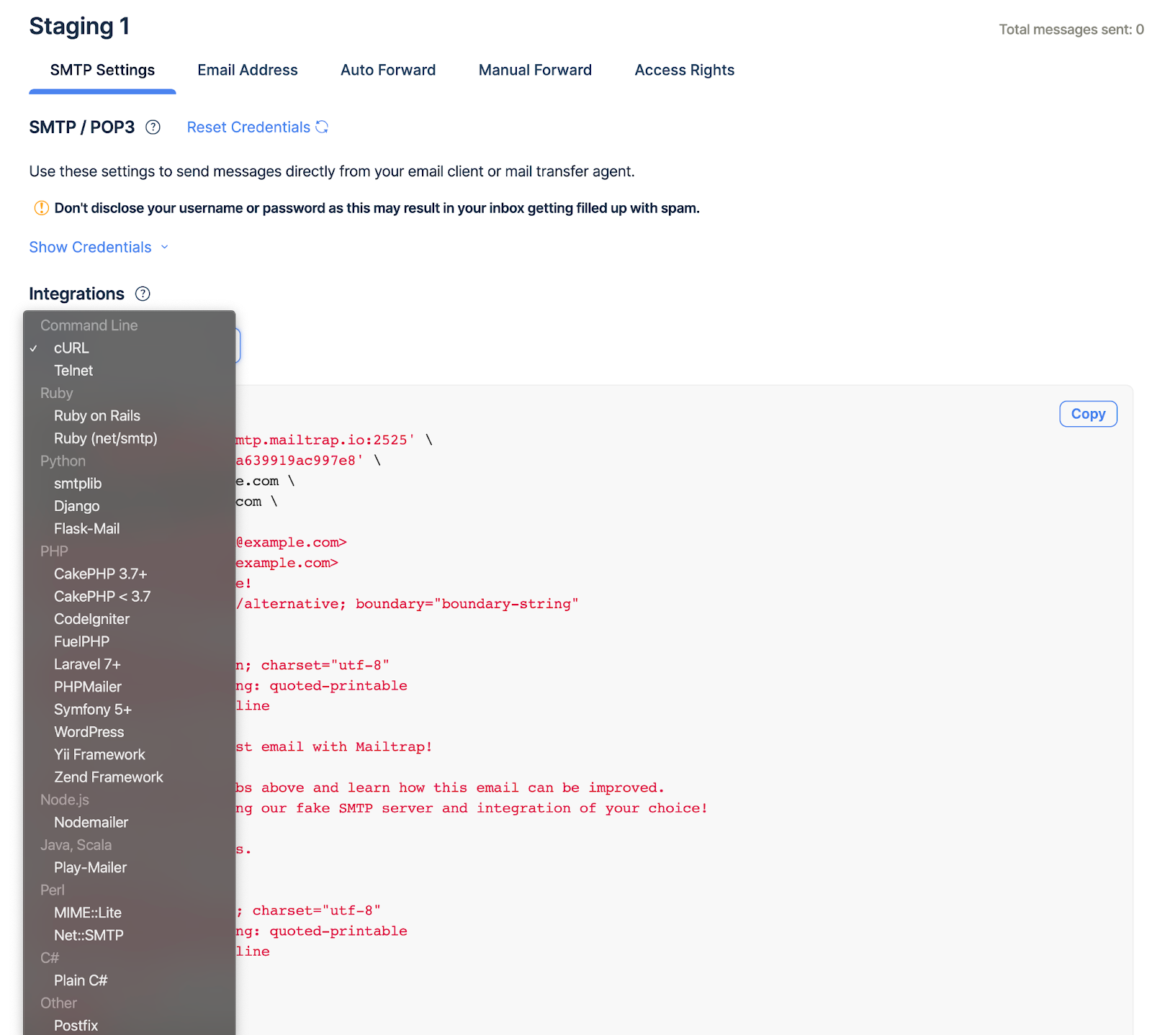Click the checkmark beside cURL
Viewport: 1152px width, 1035px height.
[x=34, y=348]
